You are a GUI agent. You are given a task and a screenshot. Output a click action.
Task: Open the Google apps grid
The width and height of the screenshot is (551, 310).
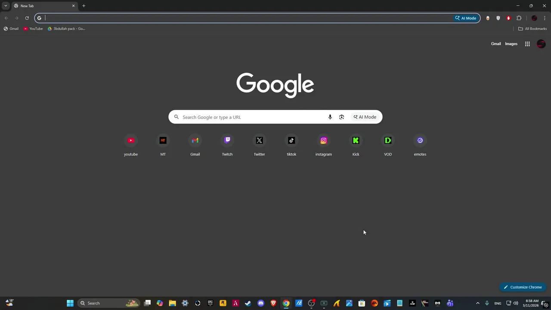tap(527, 44)
